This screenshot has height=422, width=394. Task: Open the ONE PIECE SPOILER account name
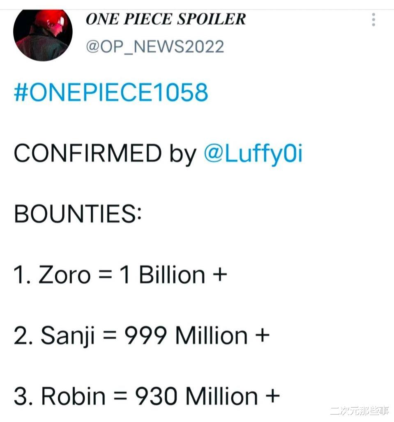pos(166,19)
